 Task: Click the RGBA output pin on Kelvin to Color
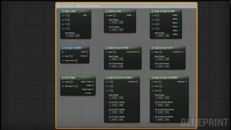click(x=133, y=15)
